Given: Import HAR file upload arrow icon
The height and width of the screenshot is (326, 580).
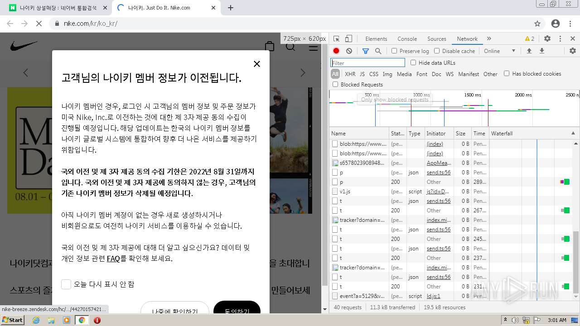Looking at the screenshot, I should 529,51.
